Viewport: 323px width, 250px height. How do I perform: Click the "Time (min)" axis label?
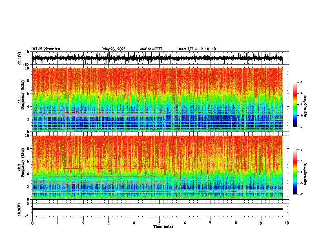click(x=163, y=227)
